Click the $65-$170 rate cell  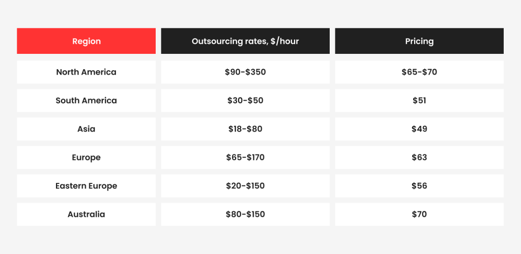pos(245,157)
